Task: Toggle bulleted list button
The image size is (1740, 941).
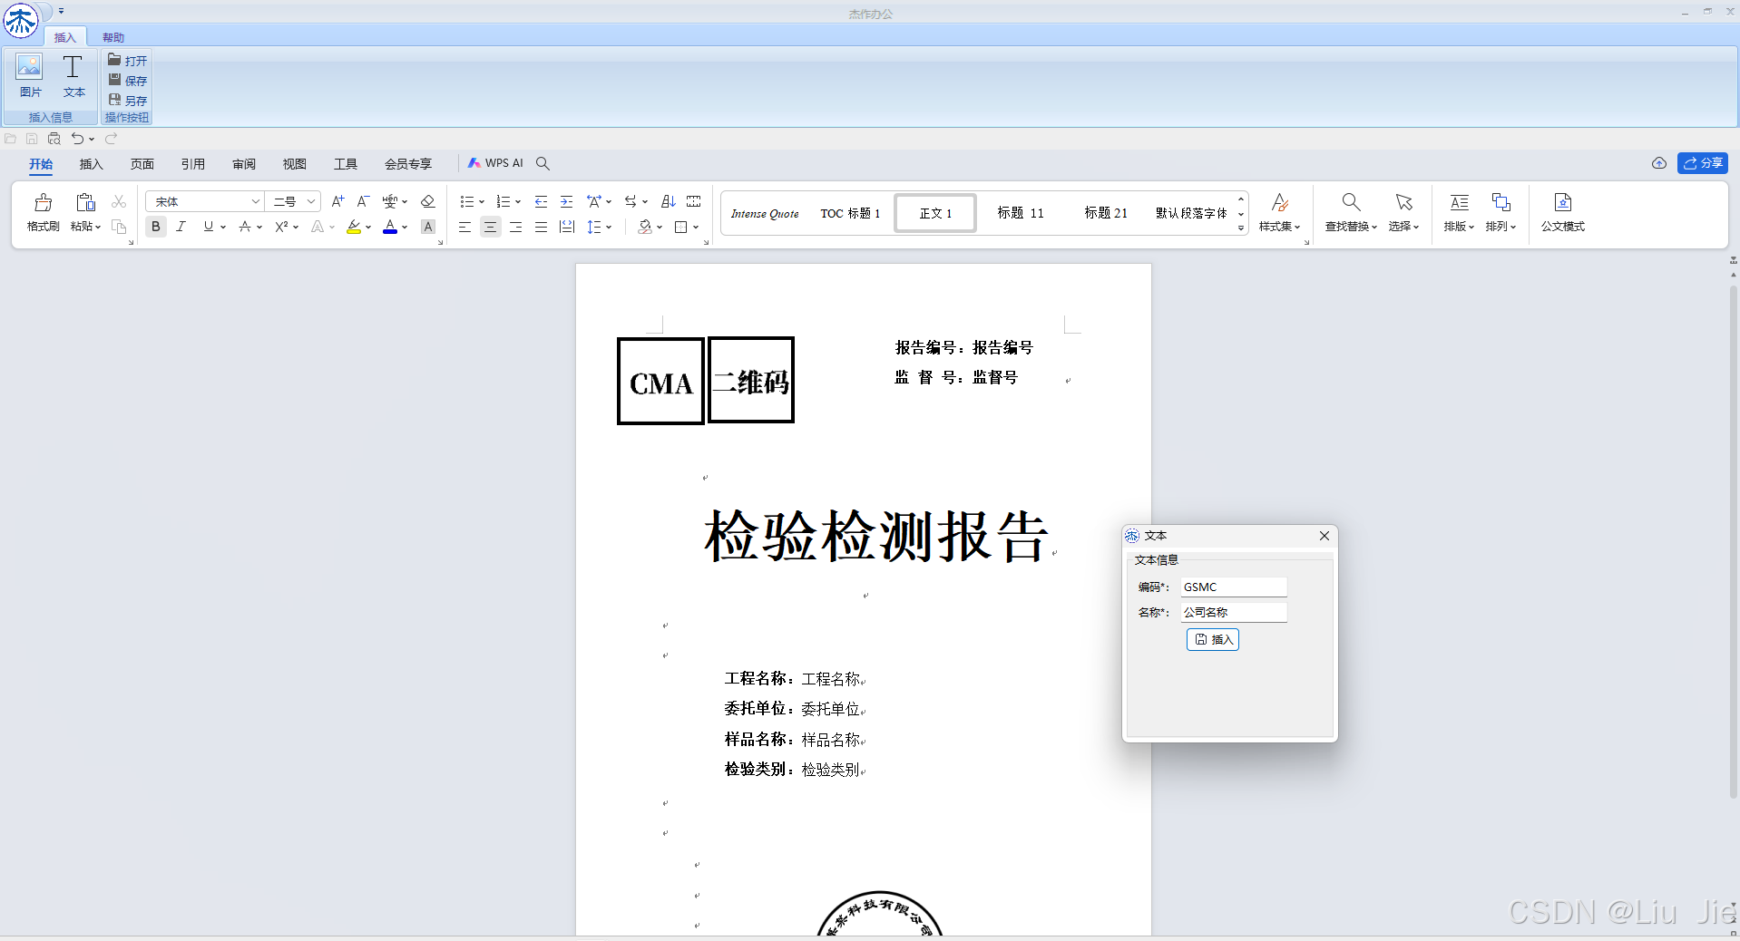Action: [467, 201]
